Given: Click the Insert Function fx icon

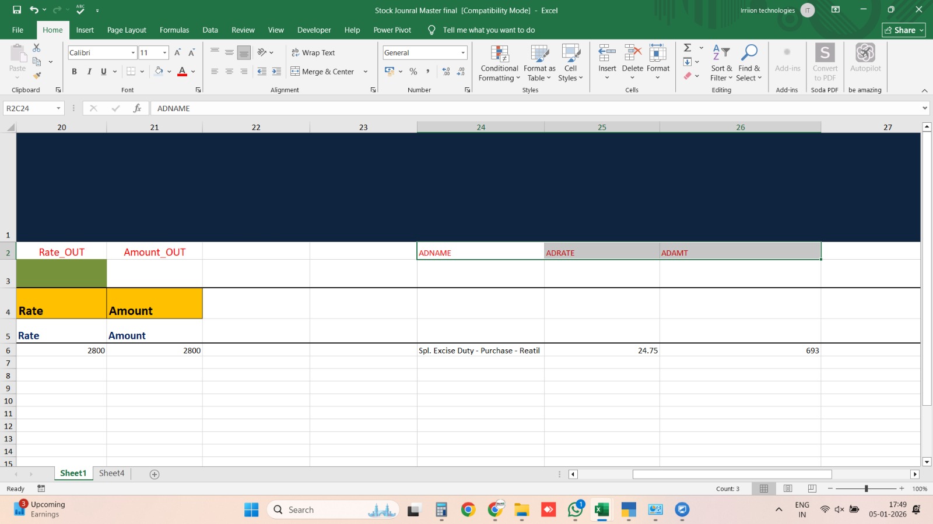Looking at the screenshot, I should pos(138,108).
